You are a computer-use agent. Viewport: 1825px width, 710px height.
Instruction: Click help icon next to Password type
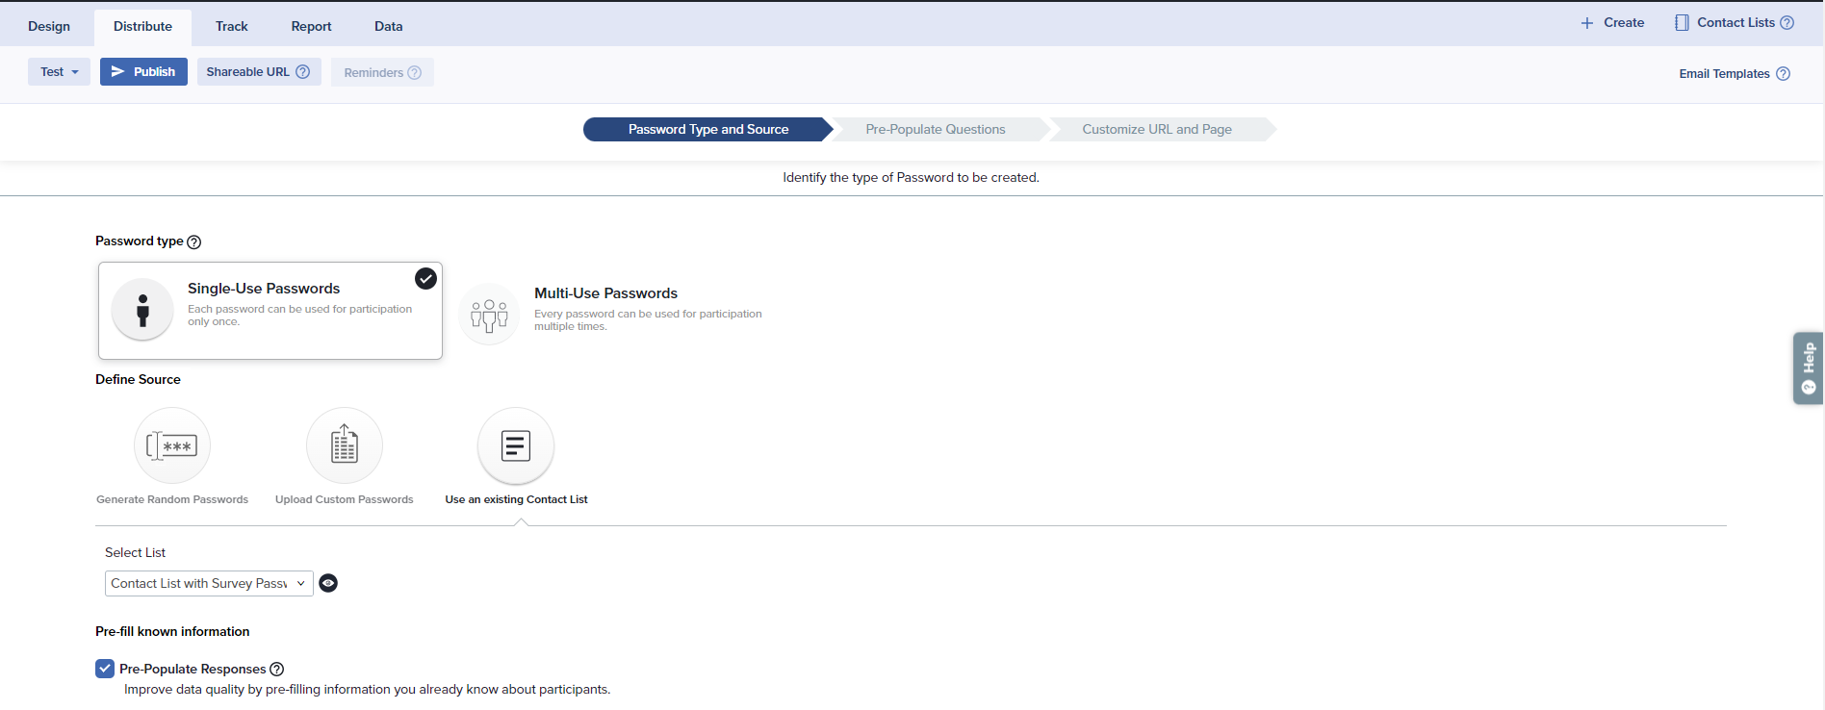[194, 242]
